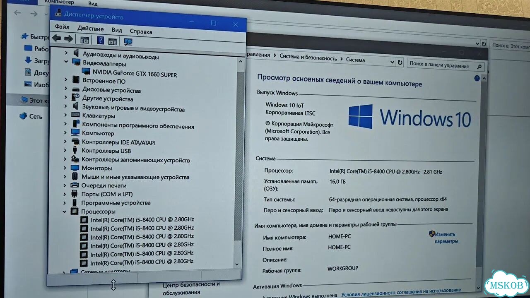
Task: Click the Аудиовходы и аудиовыходы speaker icon
Action: click(76, 53)
